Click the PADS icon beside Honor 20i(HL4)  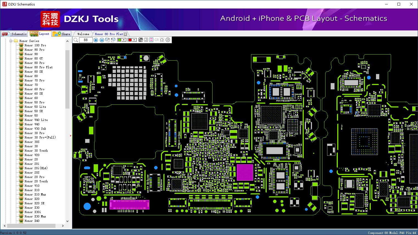point(21,168)
